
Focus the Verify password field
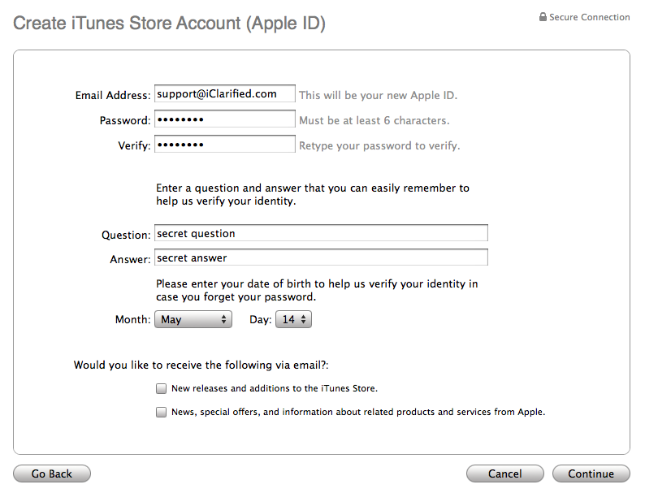225,145
